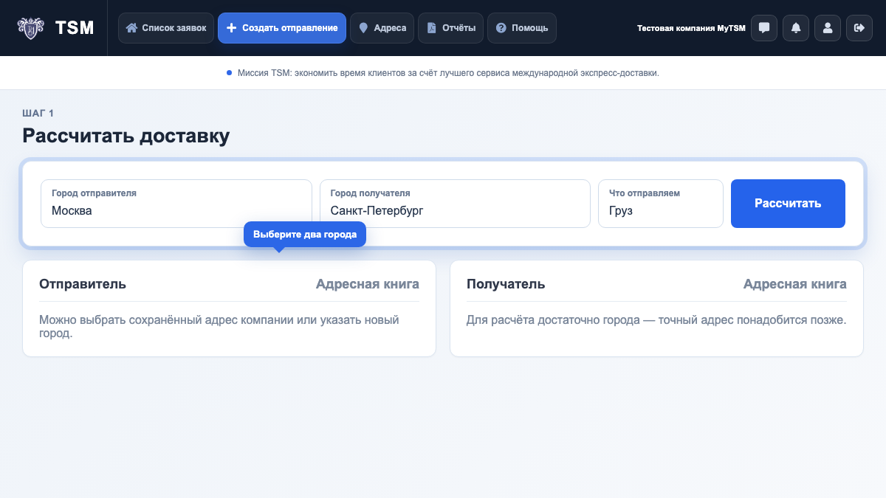
Task: Open Адресная книга for Отправитель
Action: (368, 284)
